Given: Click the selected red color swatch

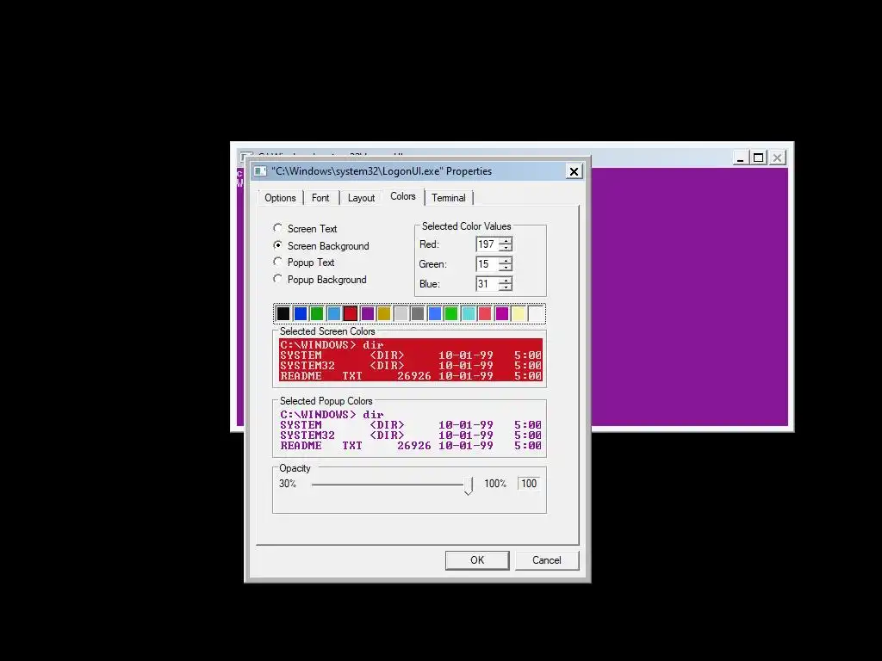Looking at the screenshot, I should point(351,313).
